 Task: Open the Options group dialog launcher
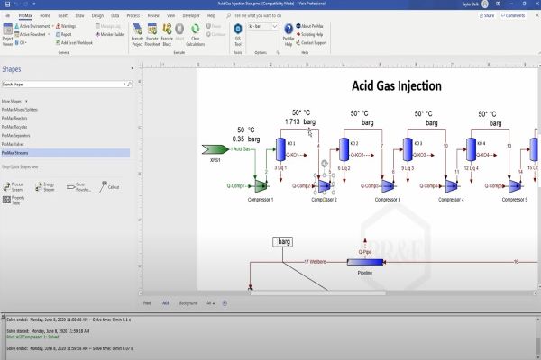point(278,53)
